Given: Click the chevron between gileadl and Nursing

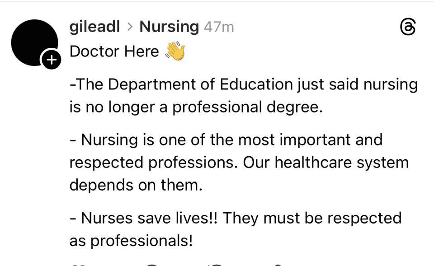Looking at the screenshot, I should point(130,27).
